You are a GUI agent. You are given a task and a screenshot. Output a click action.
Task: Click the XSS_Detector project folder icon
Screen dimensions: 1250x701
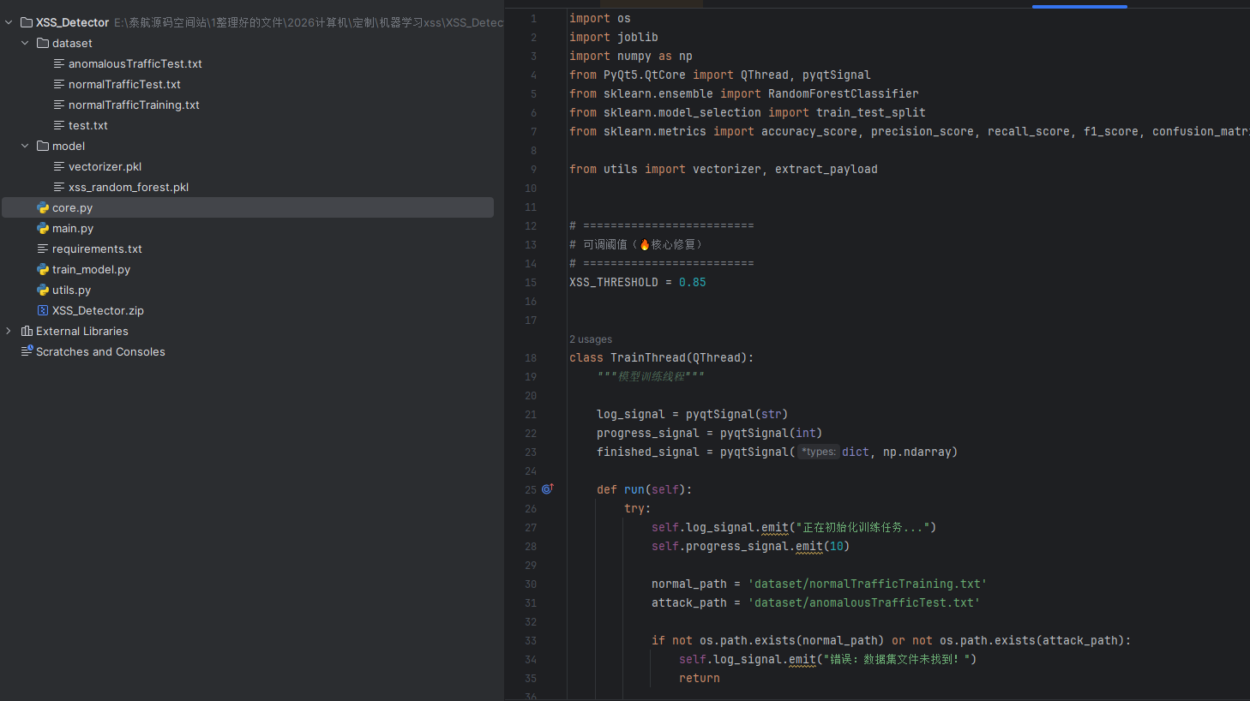coord(27,22)
